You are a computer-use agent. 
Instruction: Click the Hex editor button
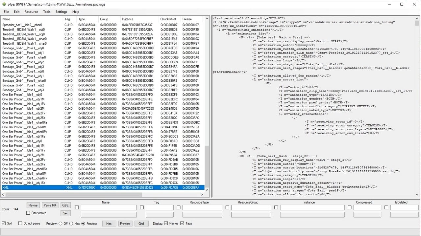[109, 224]
